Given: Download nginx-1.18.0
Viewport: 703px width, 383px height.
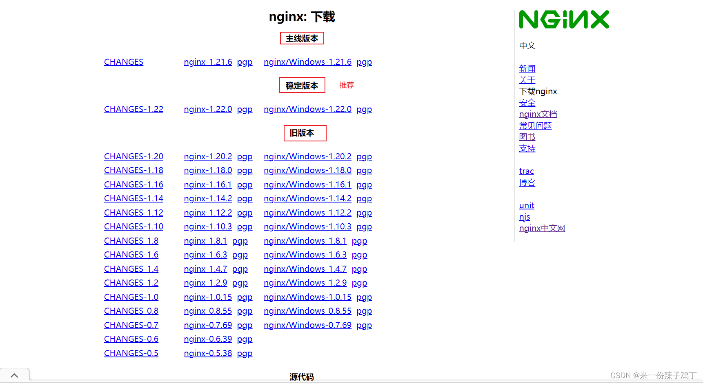Looking at the screenshot, I should click(x=208, y=170).
